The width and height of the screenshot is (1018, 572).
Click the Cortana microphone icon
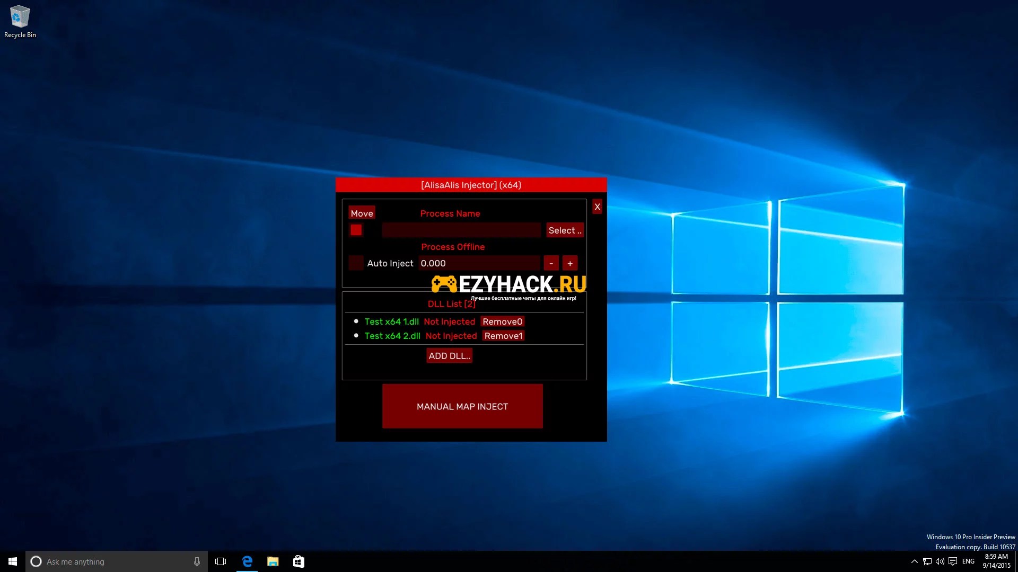pyautogui.click(x=197, y=561)
